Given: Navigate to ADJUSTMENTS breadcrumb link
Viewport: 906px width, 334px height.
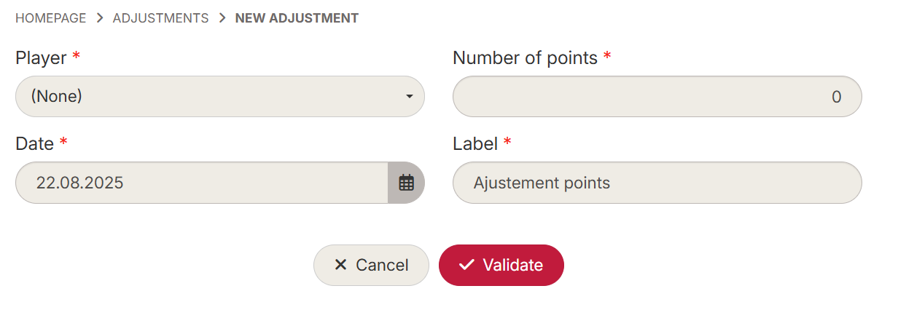Looking at the screenshot, I should (160, 18).
